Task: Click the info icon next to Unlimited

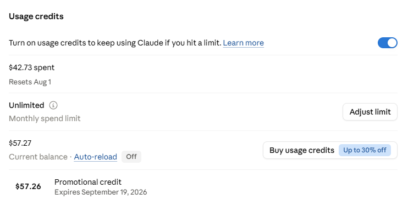Action: (53, 105)
